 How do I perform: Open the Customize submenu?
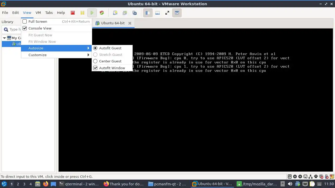click(56, 55)
